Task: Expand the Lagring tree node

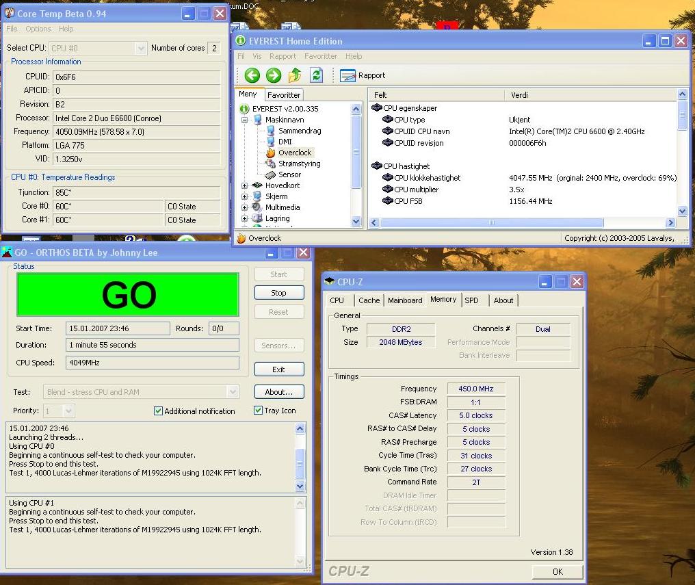Action: pyautogui.click(x=244, y=218)
